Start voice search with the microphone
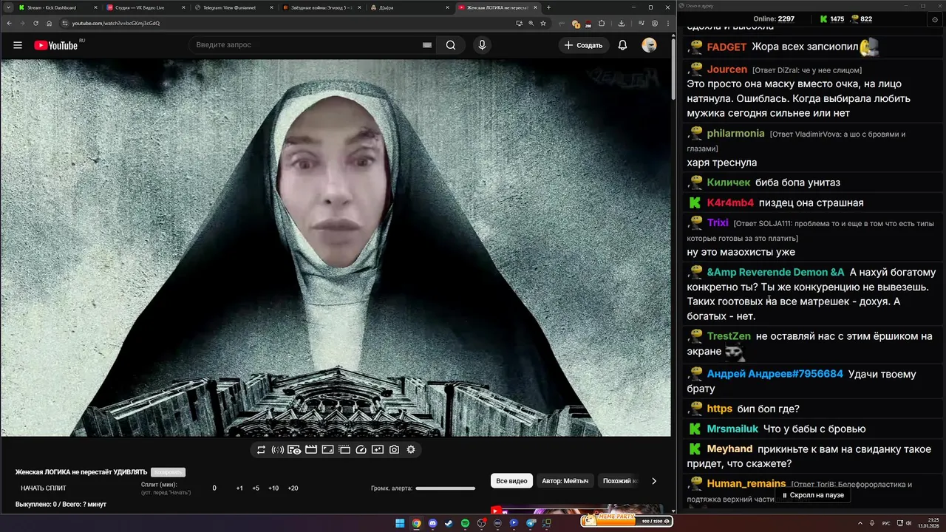 point(482,45)
